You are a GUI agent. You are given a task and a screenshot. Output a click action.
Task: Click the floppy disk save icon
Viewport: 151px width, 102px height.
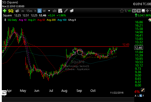143,11
